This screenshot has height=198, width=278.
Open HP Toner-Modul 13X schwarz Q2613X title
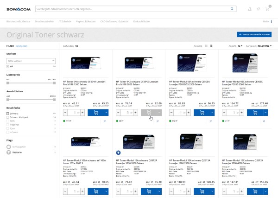pyautogui.click(x=242, y=162)
